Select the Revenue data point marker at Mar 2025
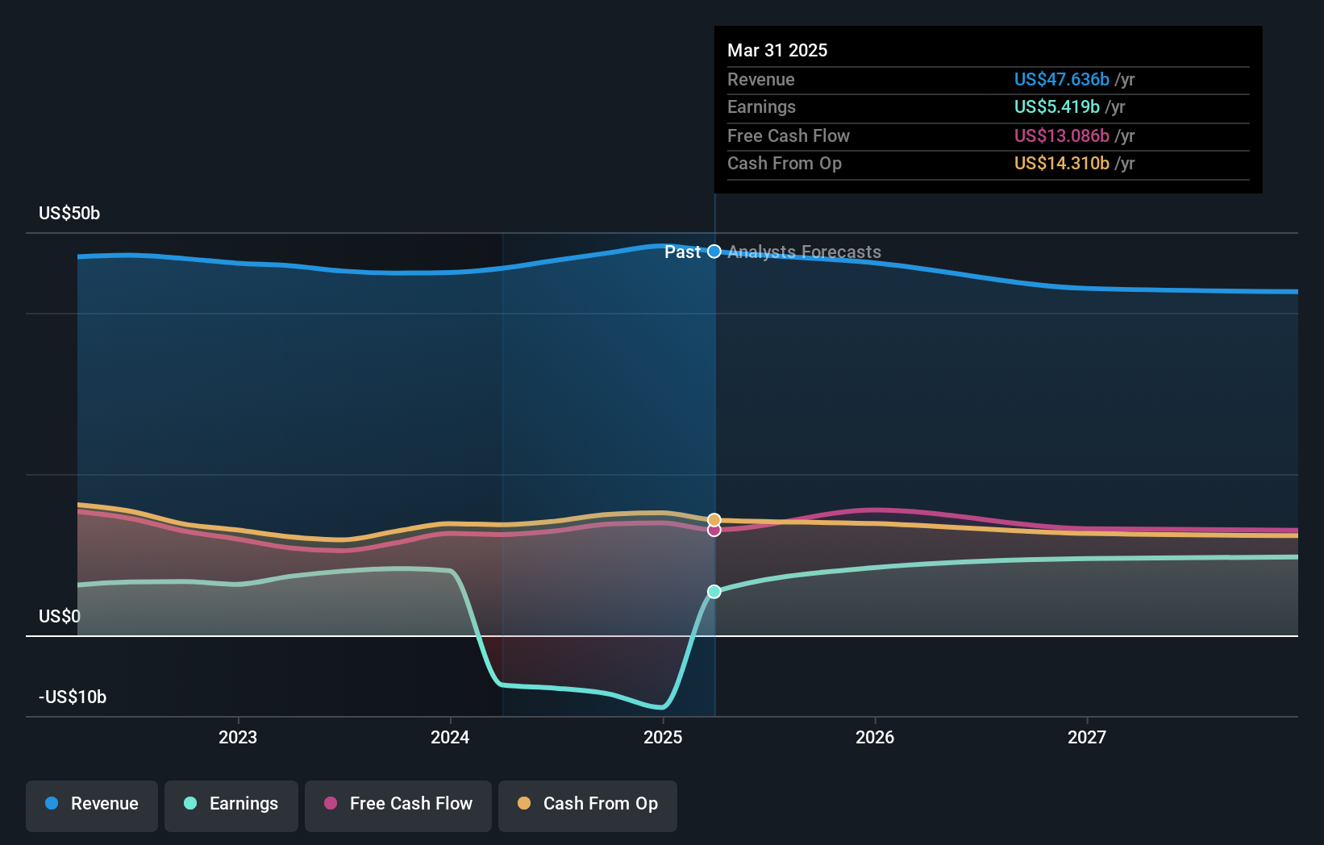The width and height of the screenshot is (1324, 845). coord(714,252)
